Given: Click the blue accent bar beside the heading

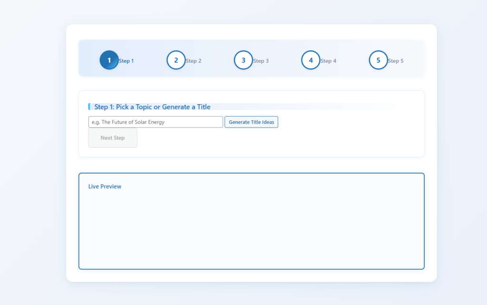Looking at the screenshot, I should [x=89, y=107].
